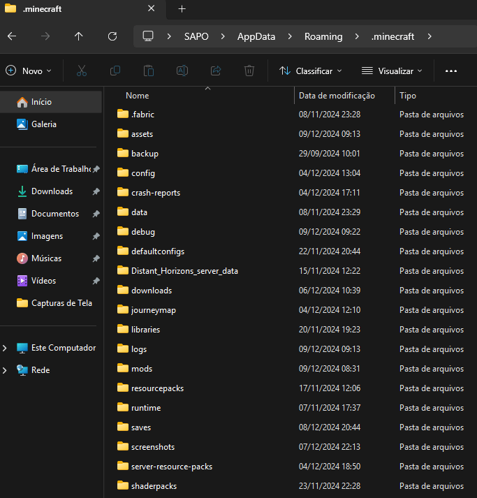The image size is (477, 498).
Task: Open Área de Trabalho in sidebar
Action: point(52,169)
